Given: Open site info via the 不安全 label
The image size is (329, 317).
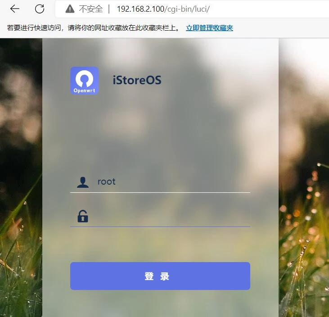Looking at the screenshot, I should (90, 9).
